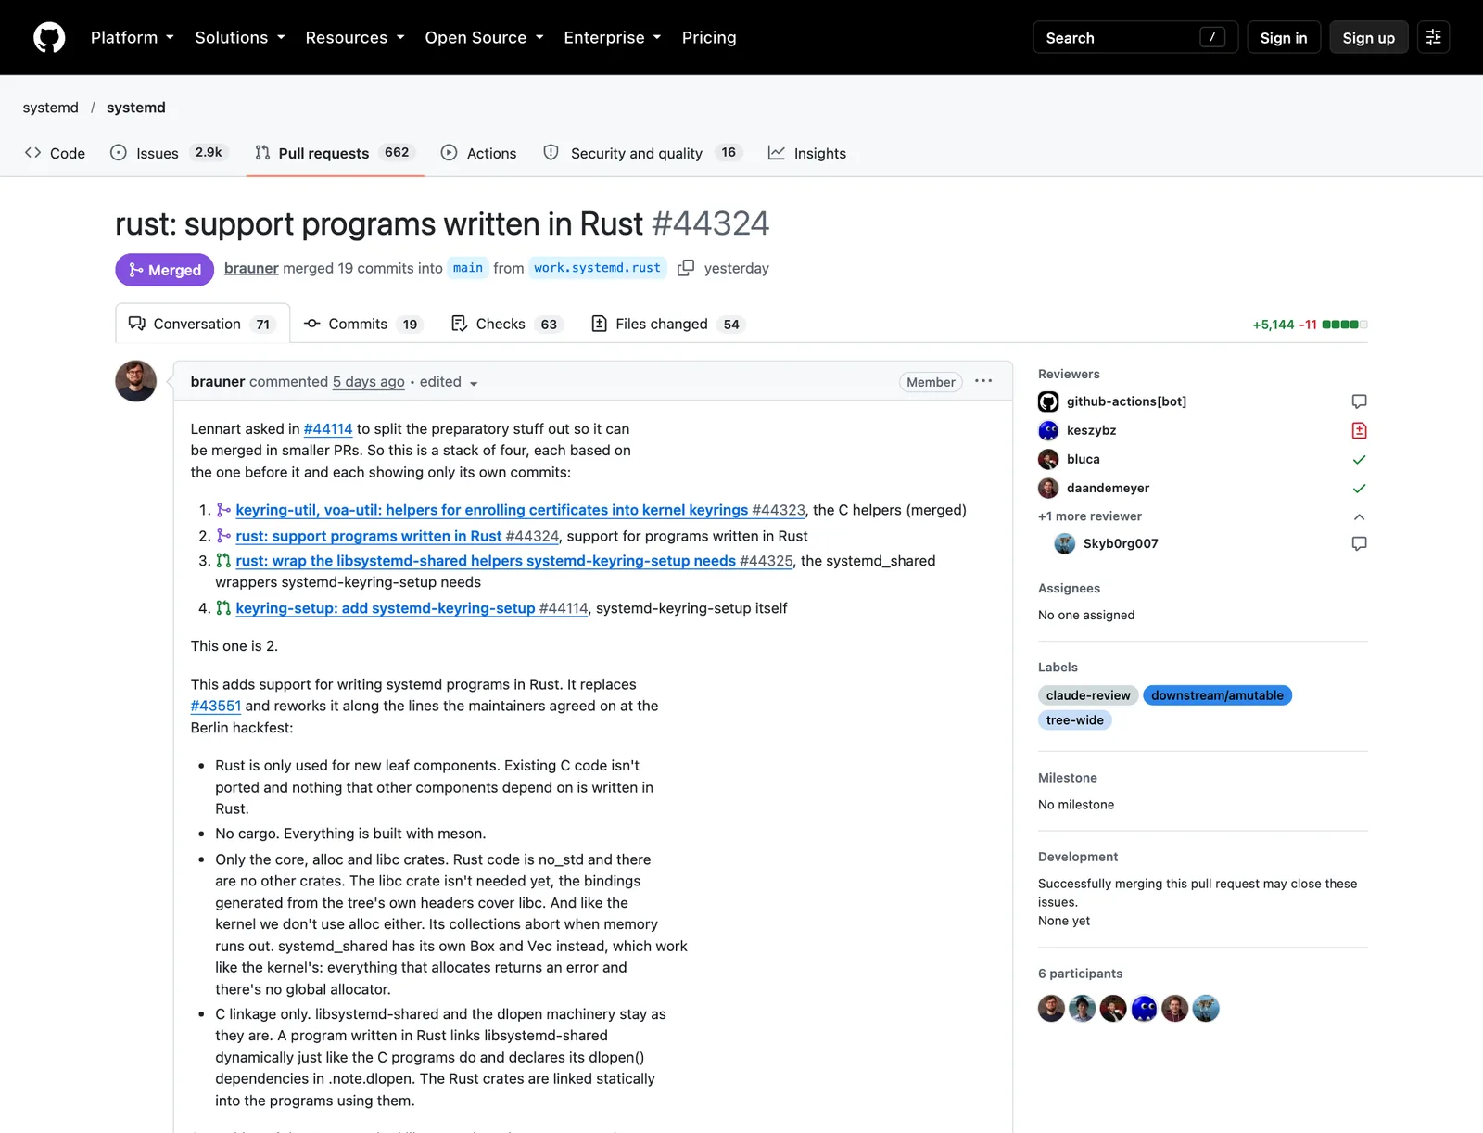Click the Skyb0rg007 reviewer avatar
Viewport: 1483px width, 1133px height.
[x=1065, y=543]
